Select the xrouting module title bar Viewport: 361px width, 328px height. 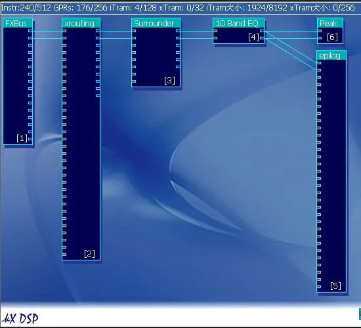(x=81, y=23)
